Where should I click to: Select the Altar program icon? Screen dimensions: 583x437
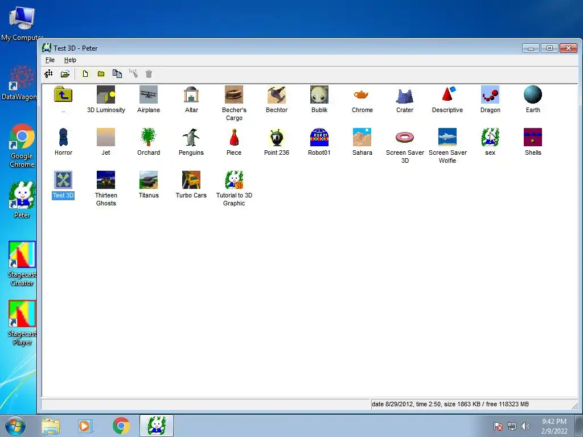click(191, 94)
